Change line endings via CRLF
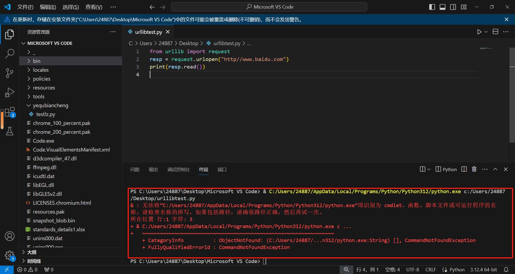Image resolution: width=515 pixels, height=274 pixels. 431,269
